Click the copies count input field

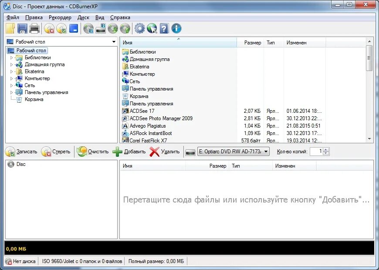point(317,152)
